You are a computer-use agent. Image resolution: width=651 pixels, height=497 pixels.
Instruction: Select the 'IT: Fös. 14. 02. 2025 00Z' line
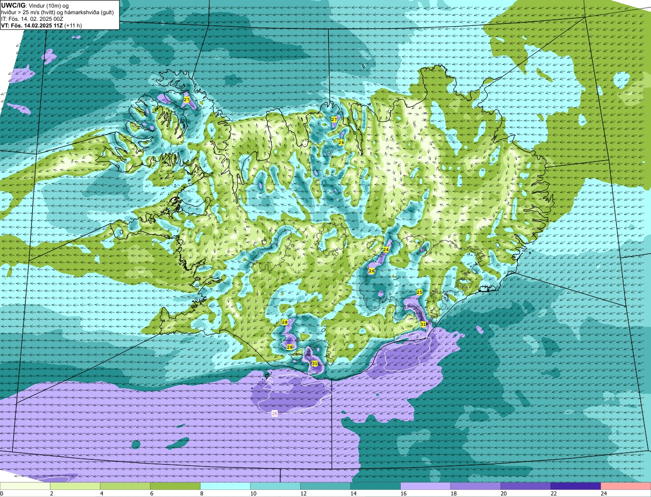click(x=33, y=19)
